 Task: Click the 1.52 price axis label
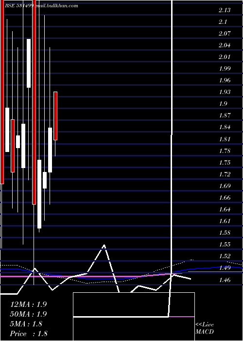[x=225, y=256]
